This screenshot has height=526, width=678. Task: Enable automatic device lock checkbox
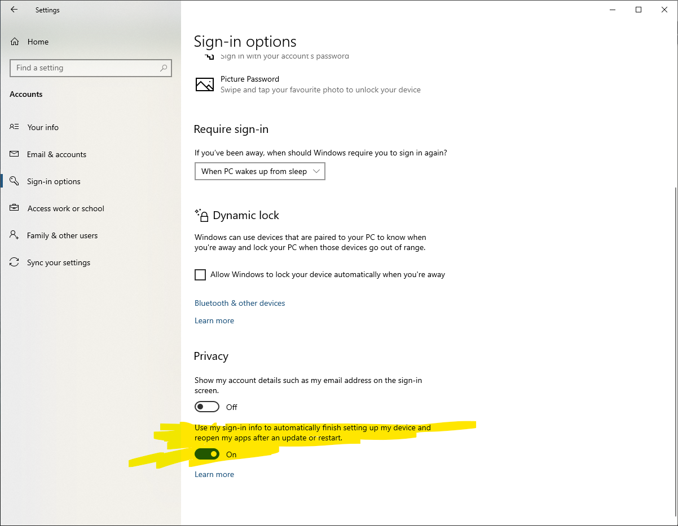coord(200,275)
